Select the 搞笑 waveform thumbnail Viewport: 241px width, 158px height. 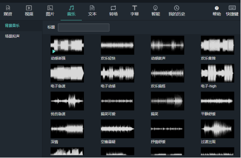tap(167, 101)
